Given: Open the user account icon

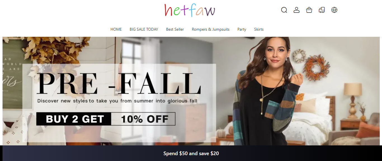Looking at the screenshot, I should click(x=296, y=10).
